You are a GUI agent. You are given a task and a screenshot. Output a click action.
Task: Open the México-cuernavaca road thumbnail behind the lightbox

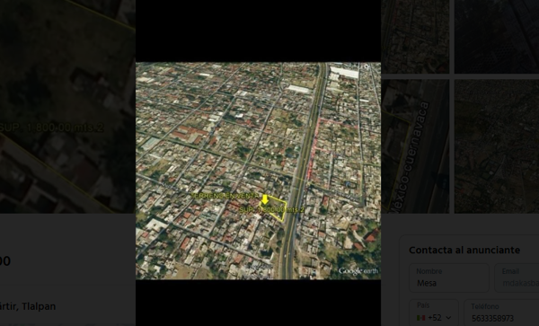pyautogui.click(x=415, y=146)
